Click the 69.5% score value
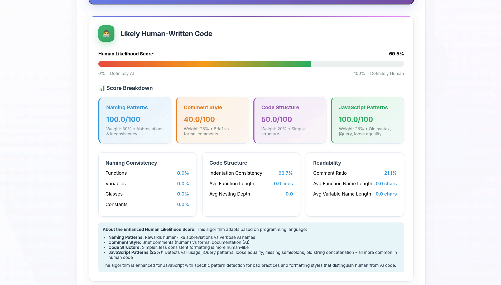Screen dimensions: 501x285 (396, 54)
